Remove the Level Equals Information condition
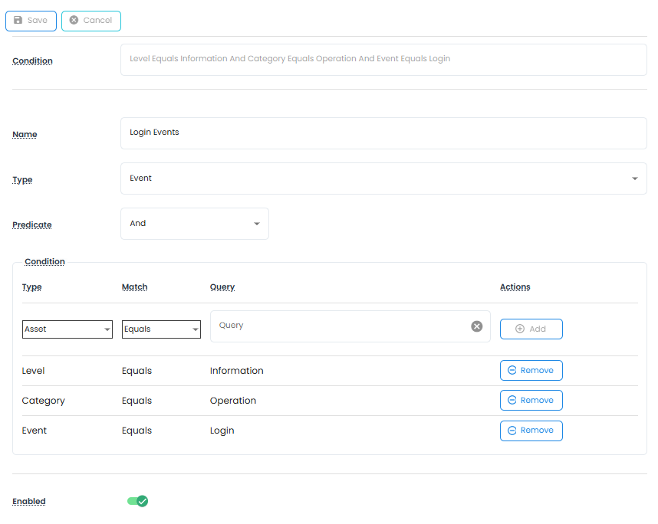 click(531, 371)
